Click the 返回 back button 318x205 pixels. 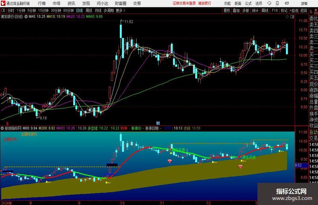coord(304,10)
